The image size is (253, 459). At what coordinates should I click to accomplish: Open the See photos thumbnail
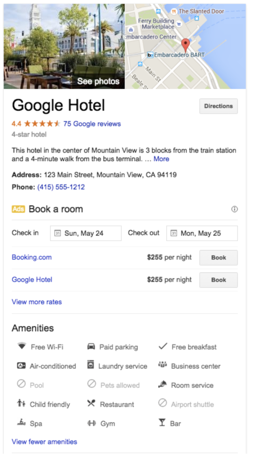point(64,46)
